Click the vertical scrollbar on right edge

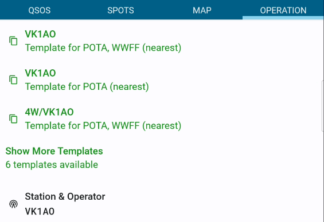click(323, 106)
